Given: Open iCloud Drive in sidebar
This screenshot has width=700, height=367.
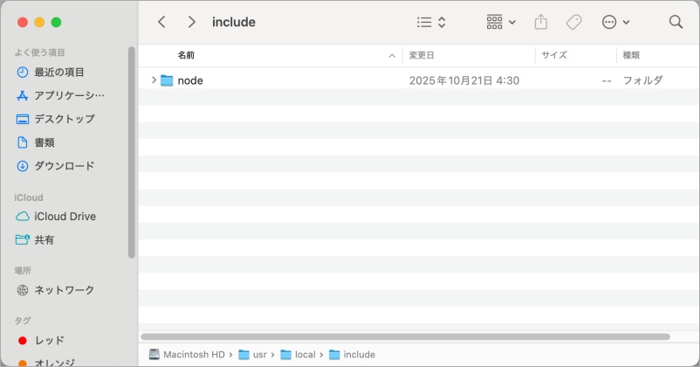Looking at the screenshot, I should coord(65,217).
